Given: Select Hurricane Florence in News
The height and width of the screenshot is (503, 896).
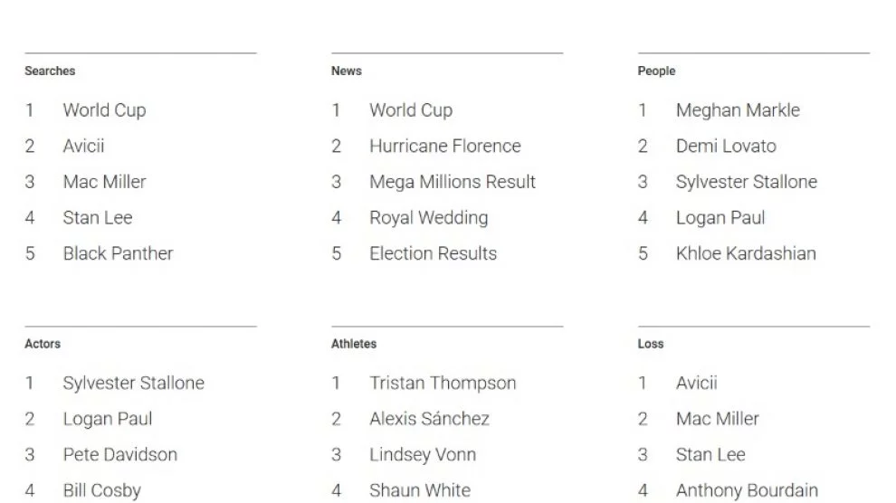Looking at the screenshot, I should tap(445, 147).
